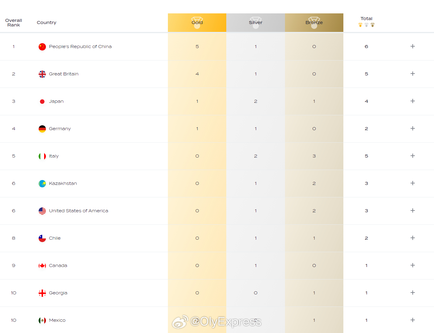Click Great Britain's gold count 4
Image resolution: width=434 pixels, height=333 pixels.
197,74
